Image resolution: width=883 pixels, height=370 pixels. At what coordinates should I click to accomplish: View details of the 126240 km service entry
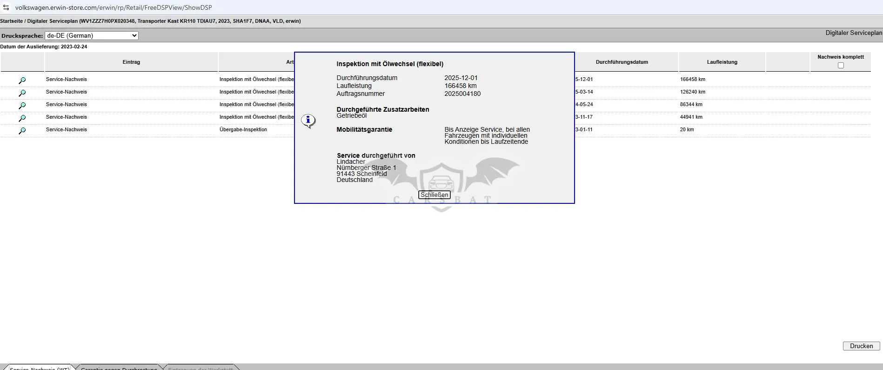pos(22,93)
